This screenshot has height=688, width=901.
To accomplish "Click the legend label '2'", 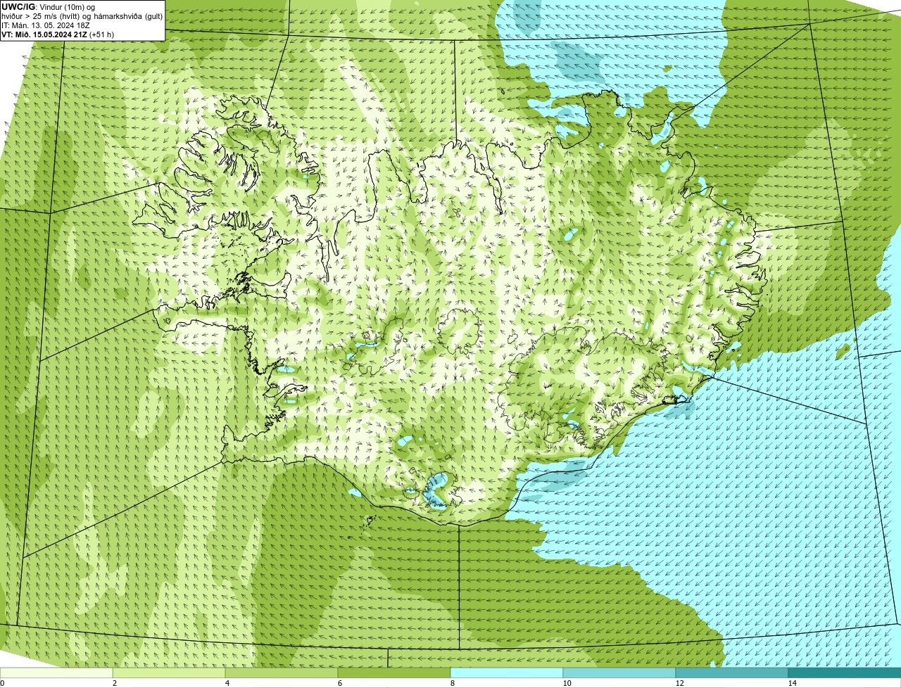I will pos(114,683).
